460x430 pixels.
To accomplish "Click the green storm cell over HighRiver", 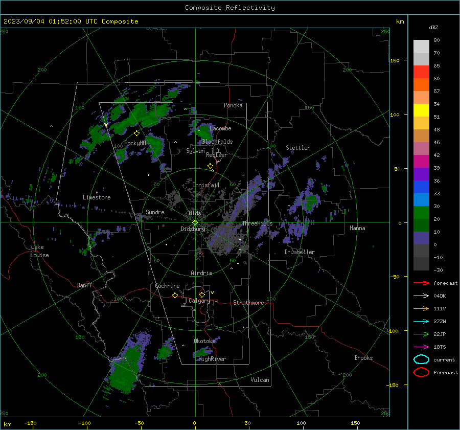I will 203,352.
